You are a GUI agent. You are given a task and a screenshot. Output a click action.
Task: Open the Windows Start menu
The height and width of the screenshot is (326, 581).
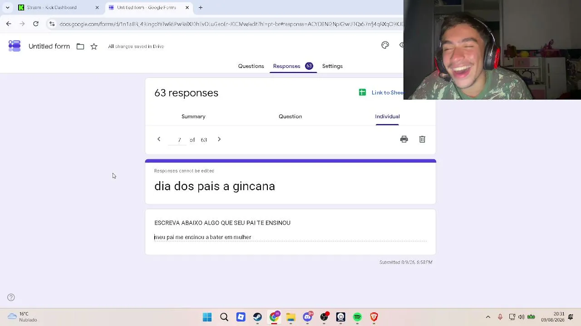(207, 317)
